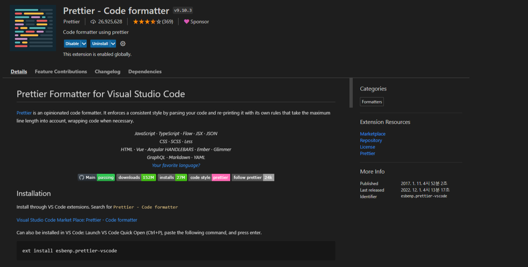Click the downloads 152M badge

(136, 177)
